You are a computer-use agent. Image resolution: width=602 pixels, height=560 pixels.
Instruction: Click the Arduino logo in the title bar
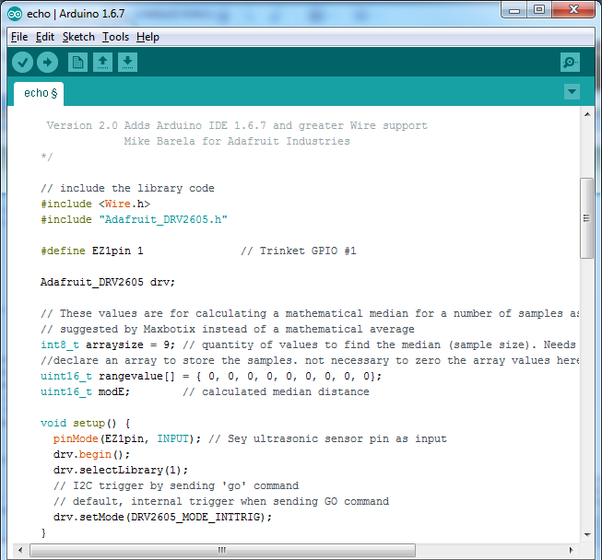pyautogui.click(x=15, y=14)
